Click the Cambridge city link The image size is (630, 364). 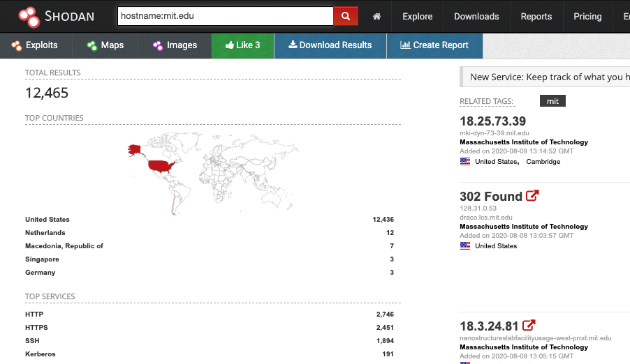click(x=543, y=162)
